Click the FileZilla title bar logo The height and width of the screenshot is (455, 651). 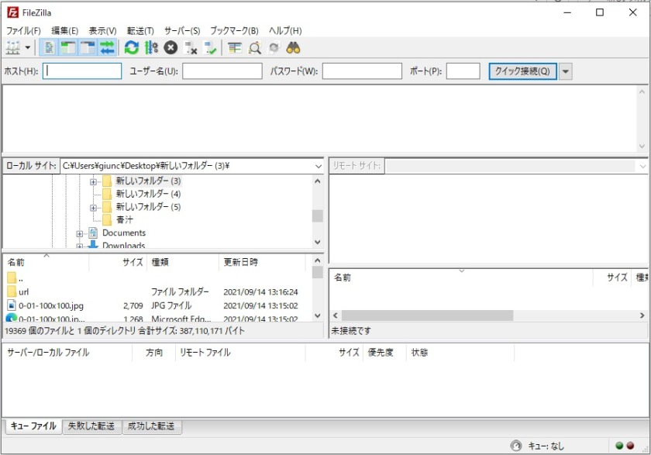tap(13, 12)
